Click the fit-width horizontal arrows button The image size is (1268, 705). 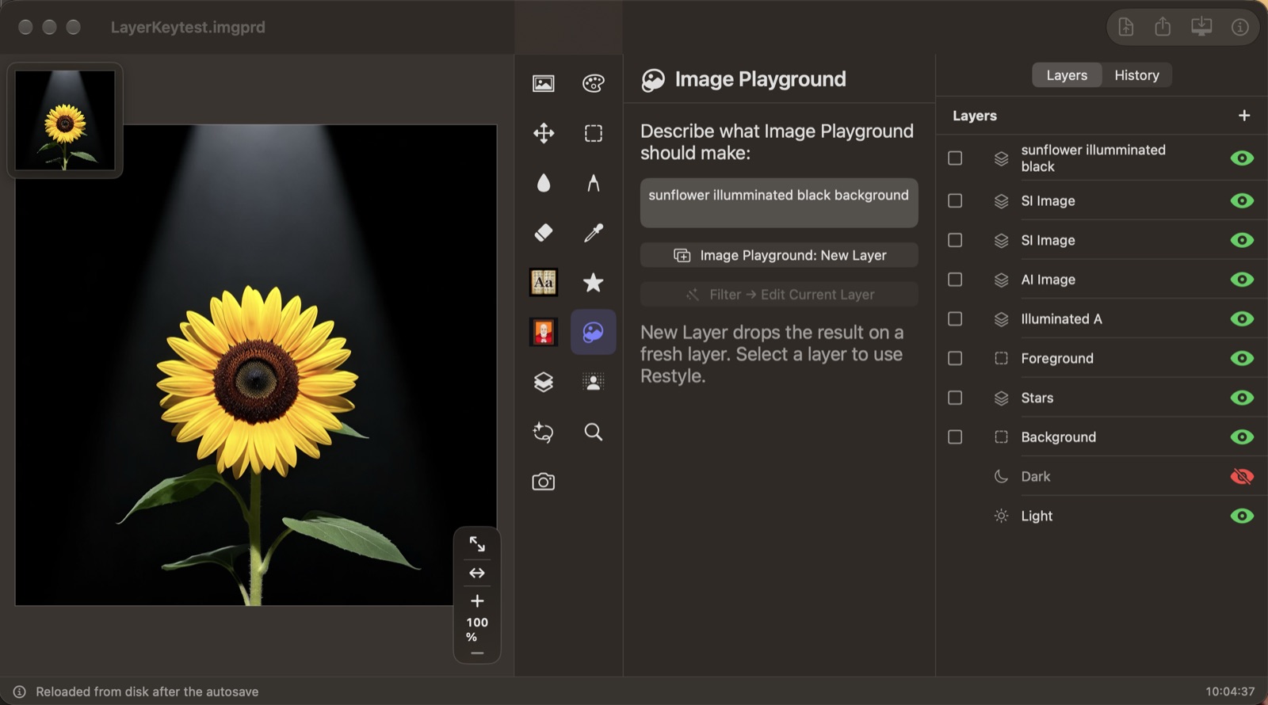(477, 573)
